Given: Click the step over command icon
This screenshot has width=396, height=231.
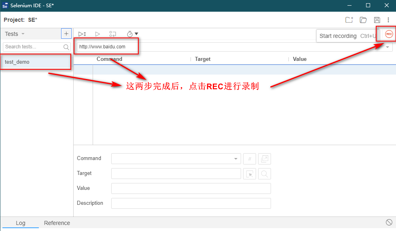Looking at the screenshot, I should (113, 34).
